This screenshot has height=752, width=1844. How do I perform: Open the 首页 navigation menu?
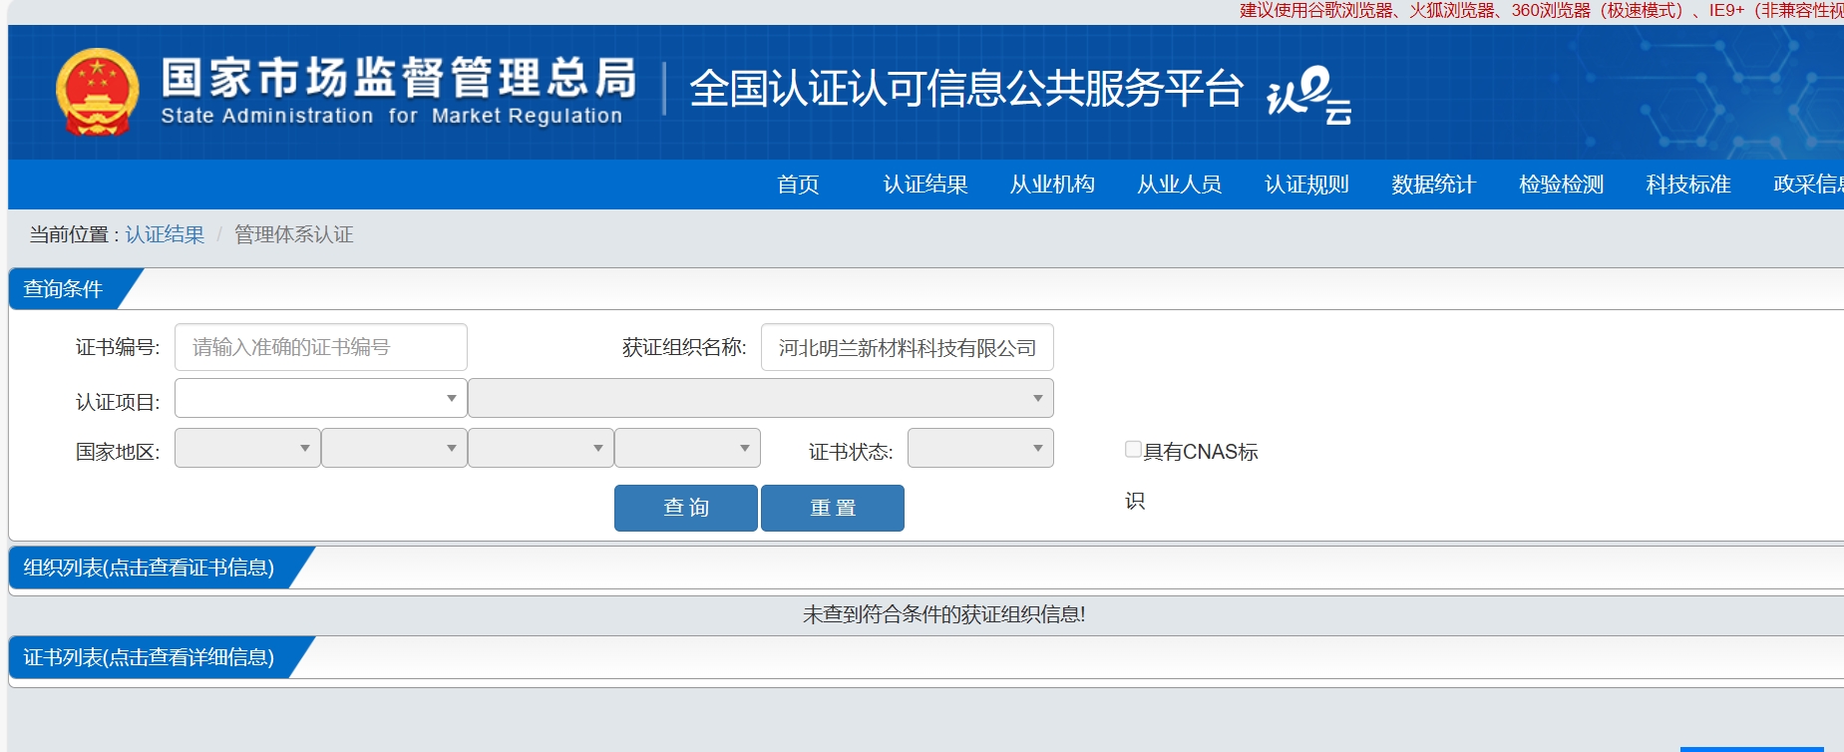(x=798, y=185)
